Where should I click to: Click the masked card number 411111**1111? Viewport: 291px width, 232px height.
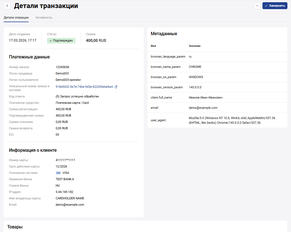tap(65, 160)
